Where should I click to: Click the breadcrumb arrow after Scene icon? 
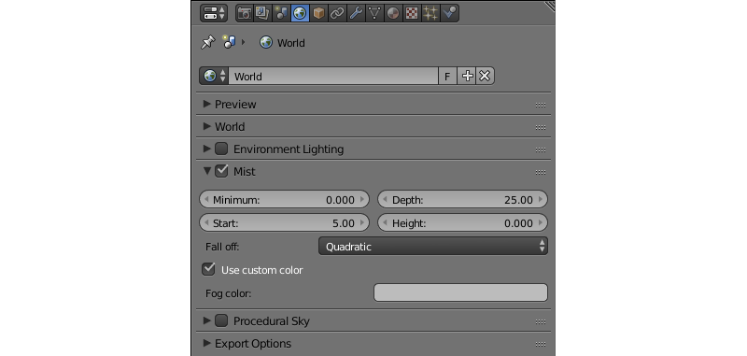(x=243, y=42)
